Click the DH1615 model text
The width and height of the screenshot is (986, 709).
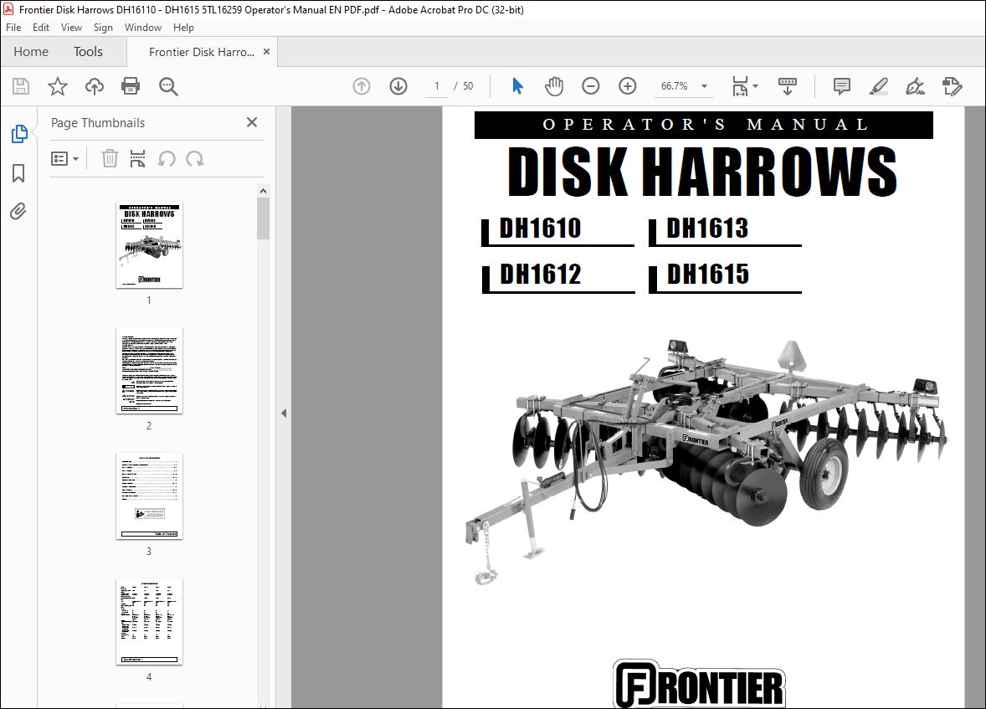tap(707, 275)
